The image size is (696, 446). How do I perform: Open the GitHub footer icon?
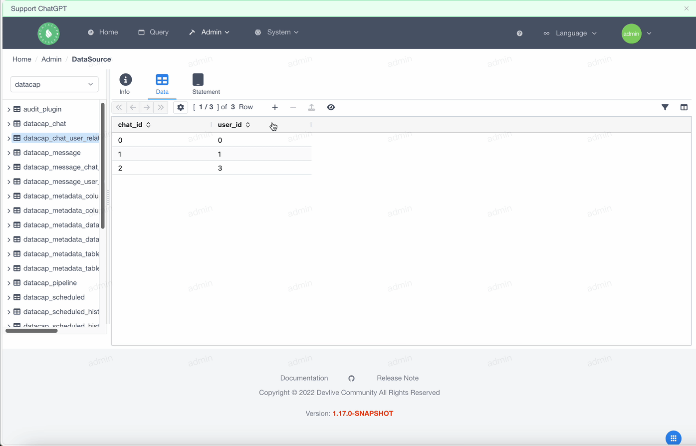tap(351, 379)
